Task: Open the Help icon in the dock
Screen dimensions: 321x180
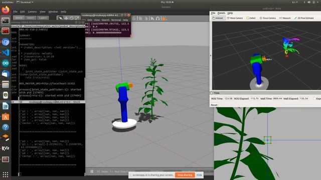Action: [x=6, y=127]
